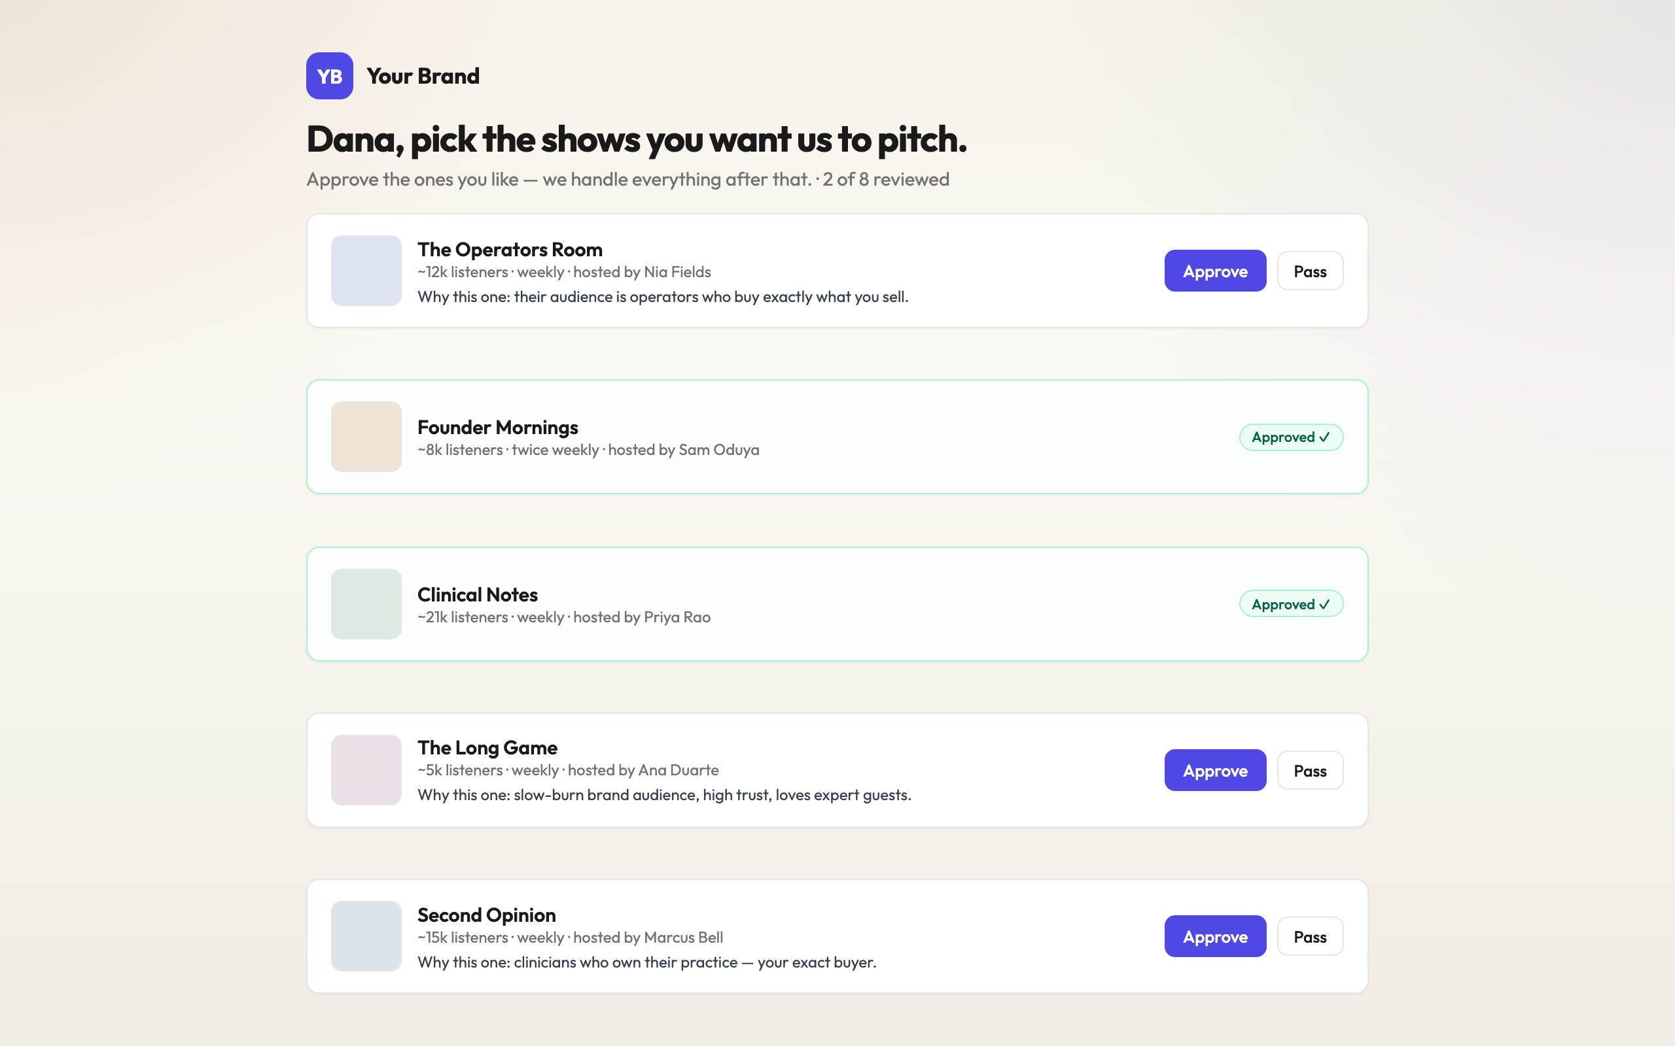Click 'Why this one: clinicians who own their practice' text
The height and width of the screenshot is (1046, 1675).
coord(647,962)
